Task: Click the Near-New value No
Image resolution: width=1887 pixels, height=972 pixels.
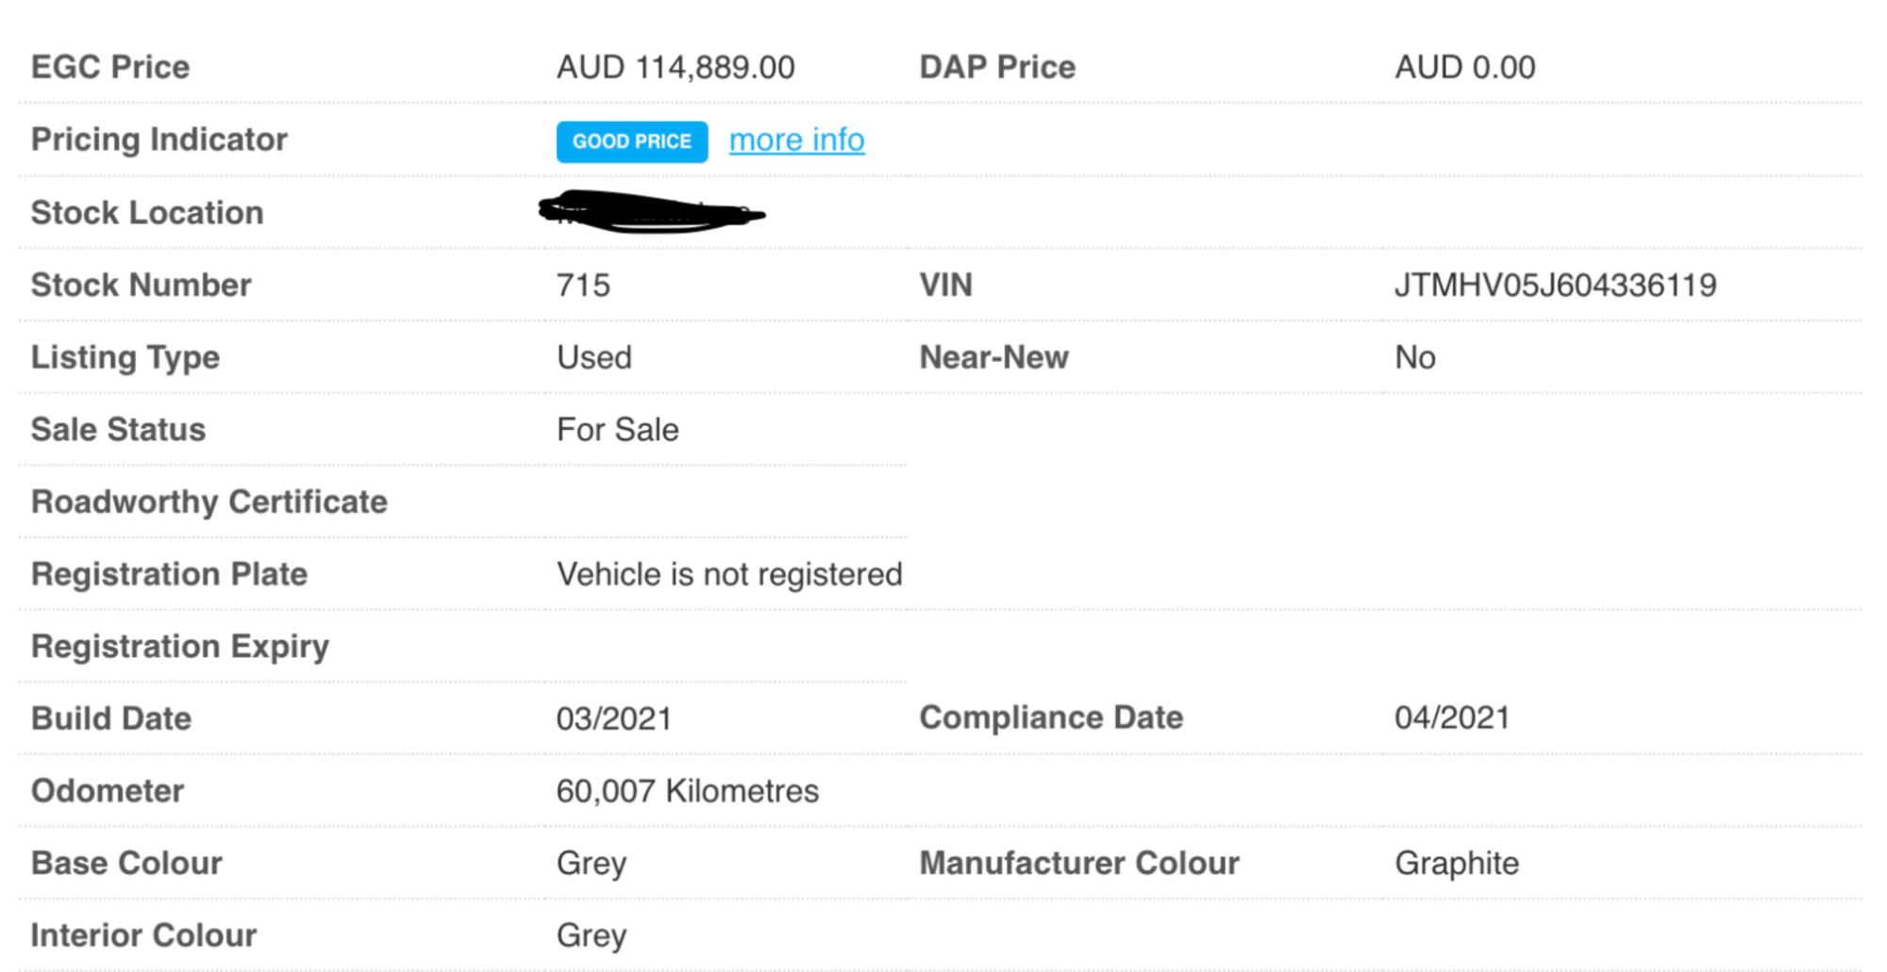Action: click(x=1414, y=357)
